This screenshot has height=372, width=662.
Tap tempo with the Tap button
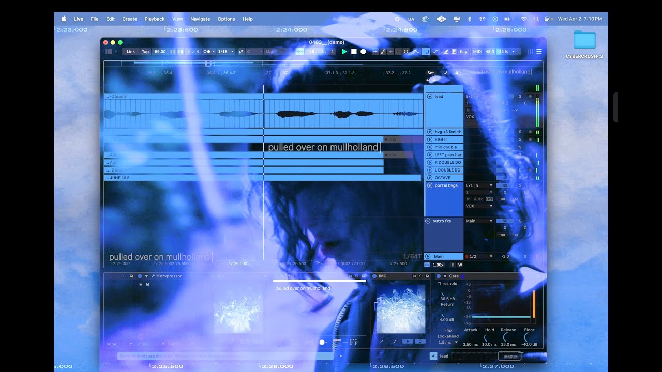145,52
